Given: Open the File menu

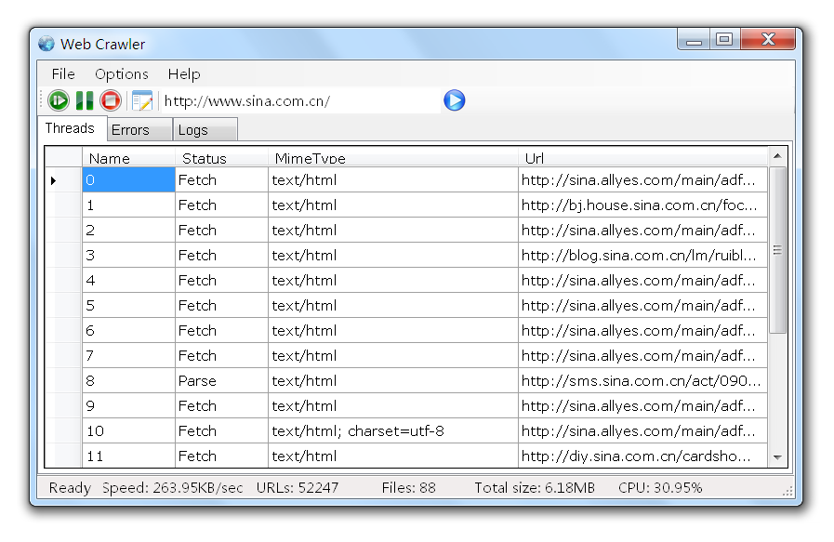Looking at the screenshot, I should point(63,74).
